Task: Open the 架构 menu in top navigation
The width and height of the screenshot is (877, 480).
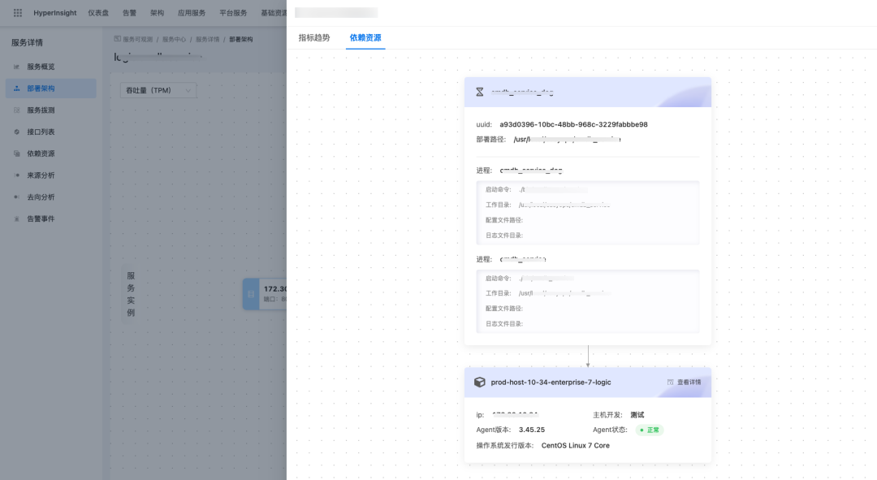Action: (x=157, y=12)
